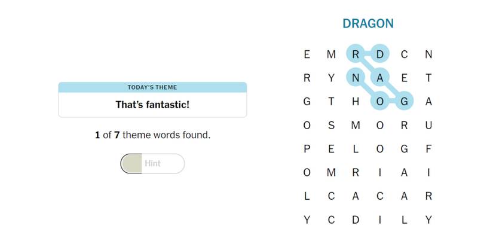Screen dimensions: 493x247
Task: Tap the top-right corner letter N
Action: [428, 54]
